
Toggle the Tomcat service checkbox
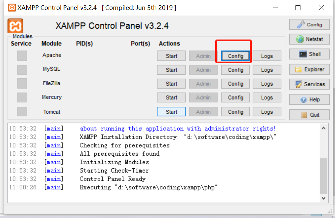[22, 112]
